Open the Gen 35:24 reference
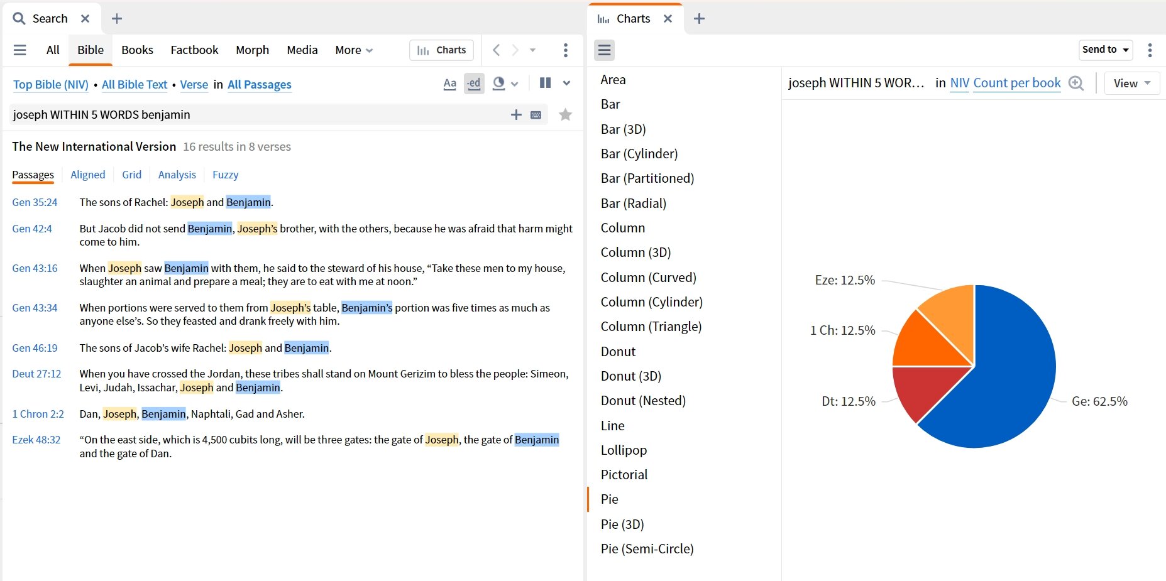Viewport: 1166px width, 581px height. (x=35, y=202)
